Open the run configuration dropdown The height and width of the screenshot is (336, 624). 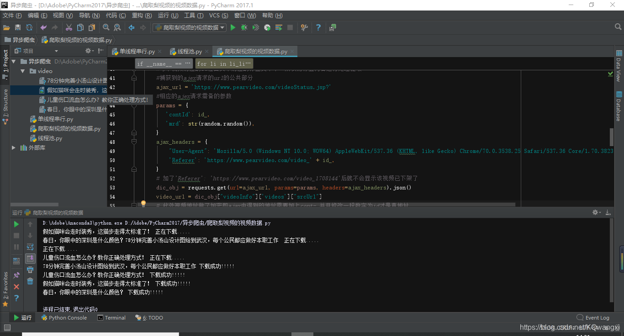coord(189,27)
